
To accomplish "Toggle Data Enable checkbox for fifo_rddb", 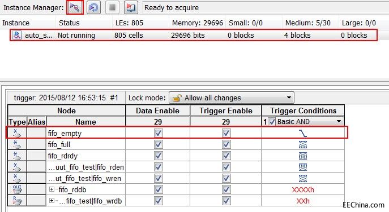I will 159,190.
